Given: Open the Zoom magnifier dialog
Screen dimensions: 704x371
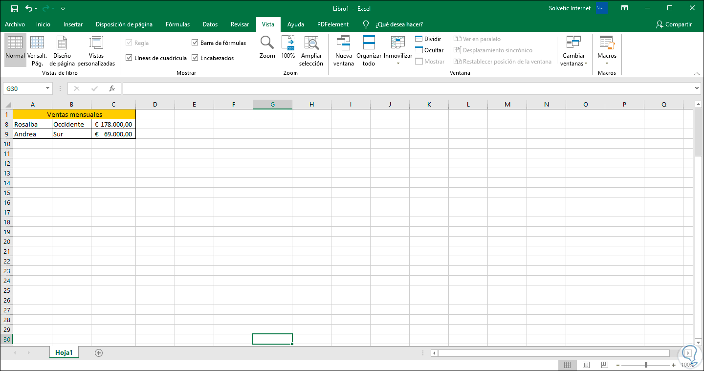Looking at the screenshot, I should click(267, 47).
